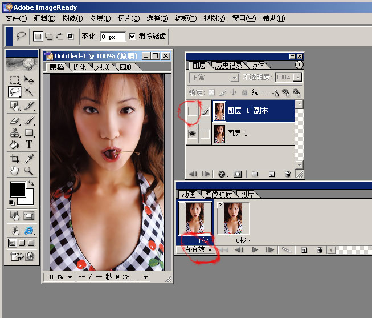Toggle the anti-alias checkbox
This screenshot has height=318, width=372.
click(x=132, y=36)
